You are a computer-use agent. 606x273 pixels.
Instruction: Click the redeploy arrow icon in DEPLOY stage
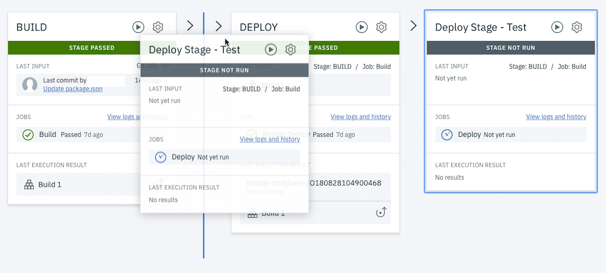point(381,213)
